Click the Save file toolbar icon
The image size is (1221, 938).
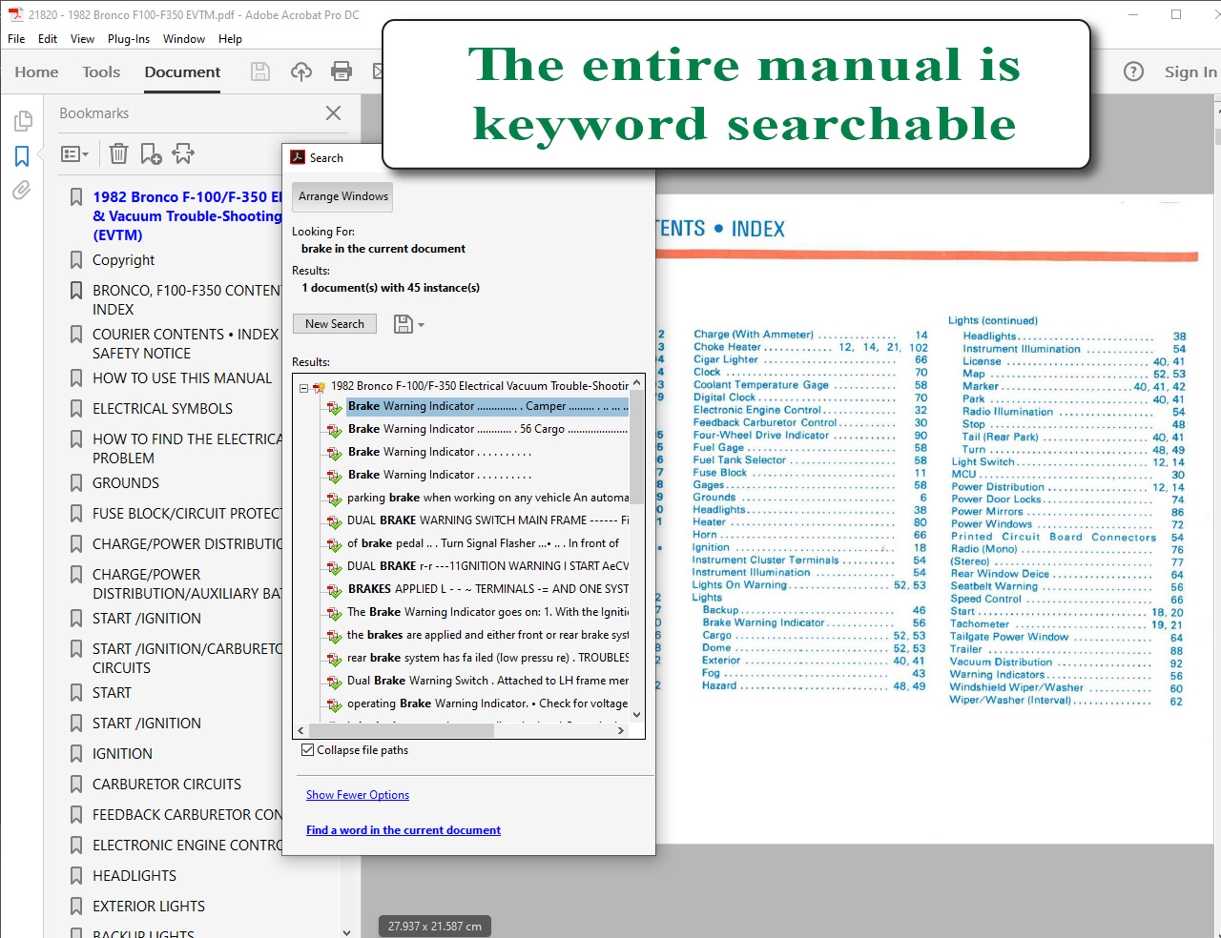[260, 71]
